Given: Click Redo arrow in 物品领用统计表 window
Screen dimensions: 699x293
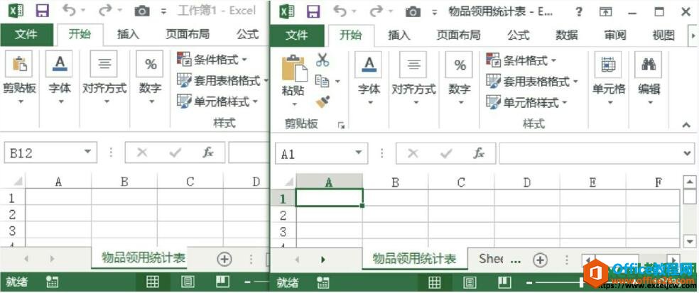Looking at the screenshot, I should 376,11.
